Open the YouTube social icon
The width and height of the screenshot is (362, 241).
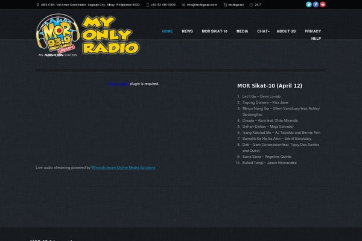(323, 4)
